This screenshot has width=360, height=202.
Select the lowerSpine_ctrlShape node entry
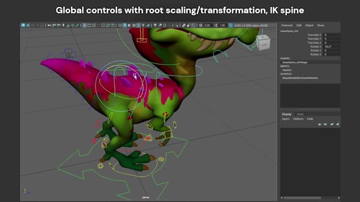tap(295, 62)
